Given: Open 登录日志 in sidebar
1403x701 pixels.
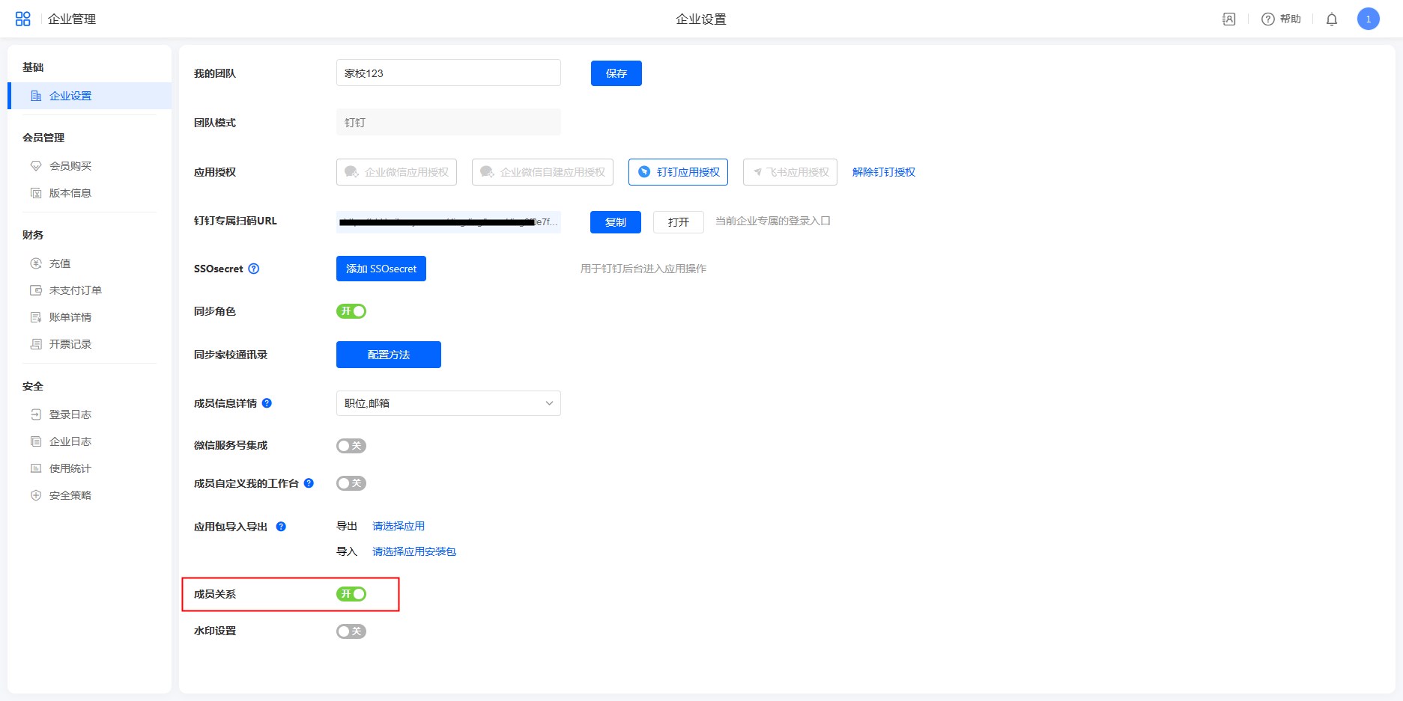Looking at the screenshot, I should [70, 414].
